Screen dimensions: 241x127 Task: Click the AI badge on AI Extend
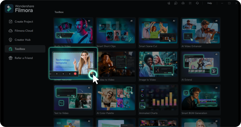216,54
